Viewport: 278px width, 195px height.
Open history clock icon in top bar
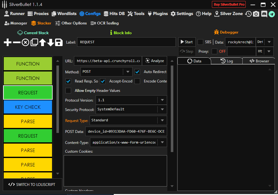pyautogui.click(x=248, y=14)
